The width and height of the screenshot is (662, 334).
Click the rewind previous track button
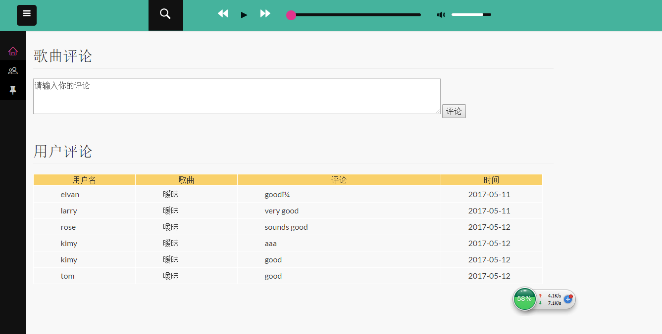click(223, 14)
